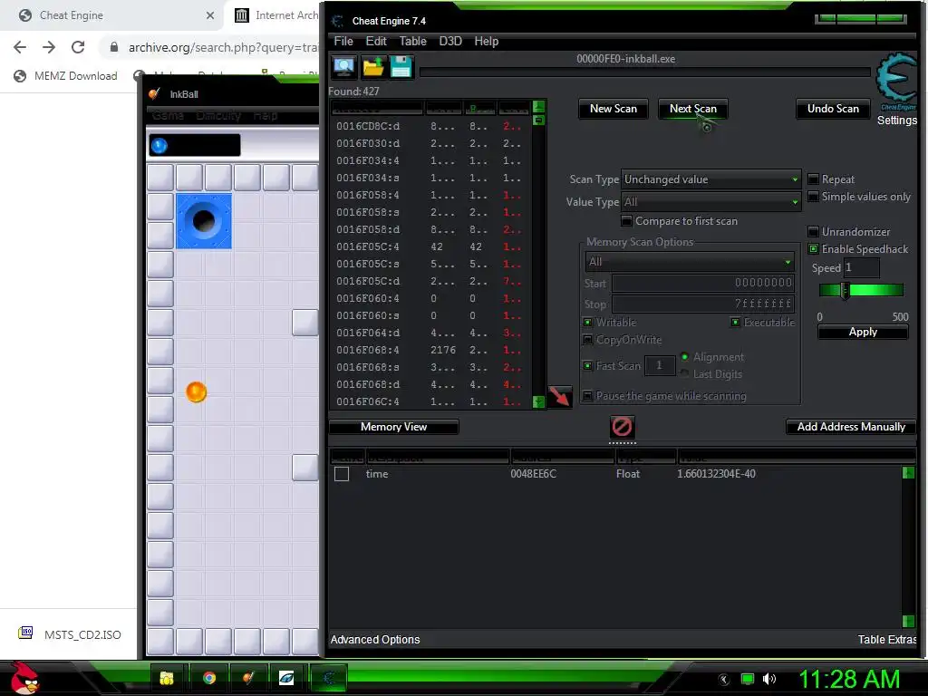Open the volume speaker tray icon

tap(769, 679)
